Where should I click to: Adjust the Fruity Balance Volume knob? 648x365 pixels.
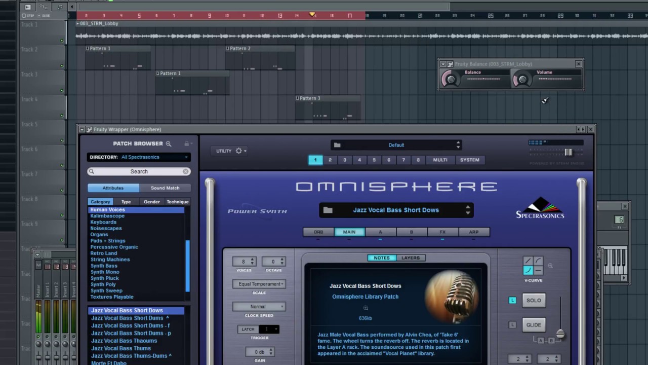pos(522,80)
